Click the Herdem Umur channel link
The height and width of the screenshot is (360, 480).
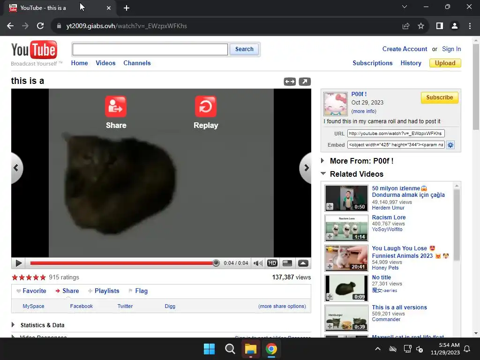[388, 208]
